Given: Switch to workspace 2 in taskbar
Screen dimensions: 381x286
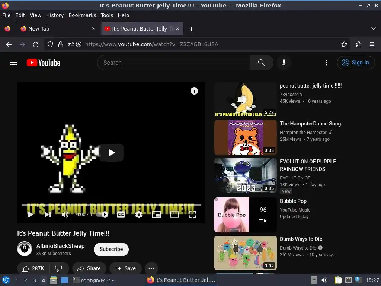Looking at the screenshot, I should [26, 280].
